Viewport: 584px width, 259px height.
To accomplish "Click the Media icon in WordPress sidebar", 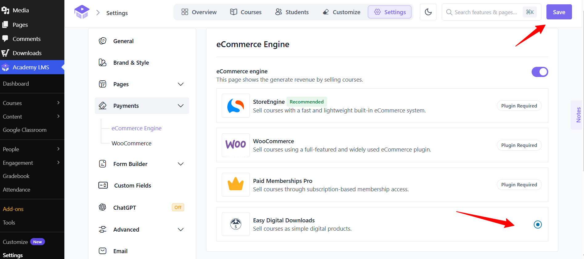I will pyautogui.click(x=5, y=10).
